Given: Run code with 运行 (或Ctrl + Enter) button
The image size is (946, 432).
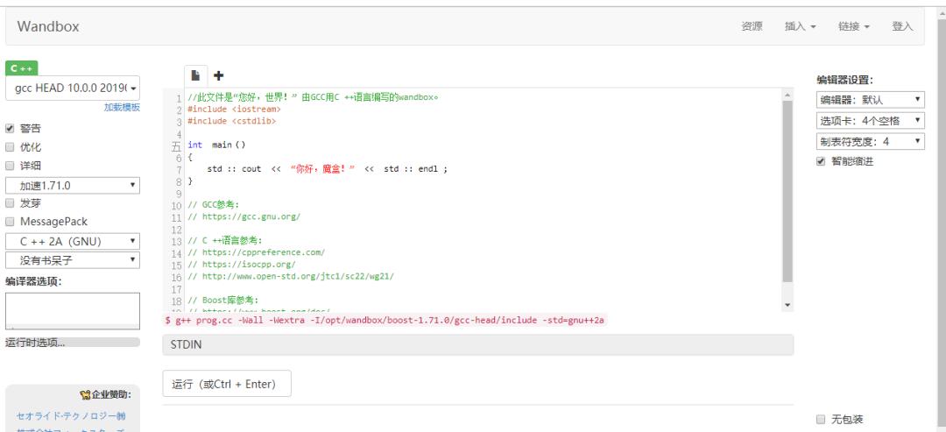Looking at the screenshot, I should point(227,384).
